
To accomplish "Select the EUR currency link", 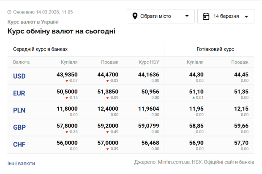I will pos(19,93).
